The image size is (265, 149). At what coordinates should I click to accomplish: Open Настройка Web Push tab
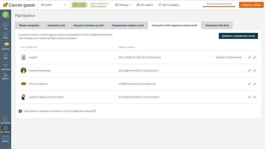point(217,25)
